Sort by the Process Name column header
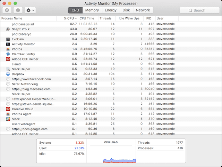 (x=12, y=18)
